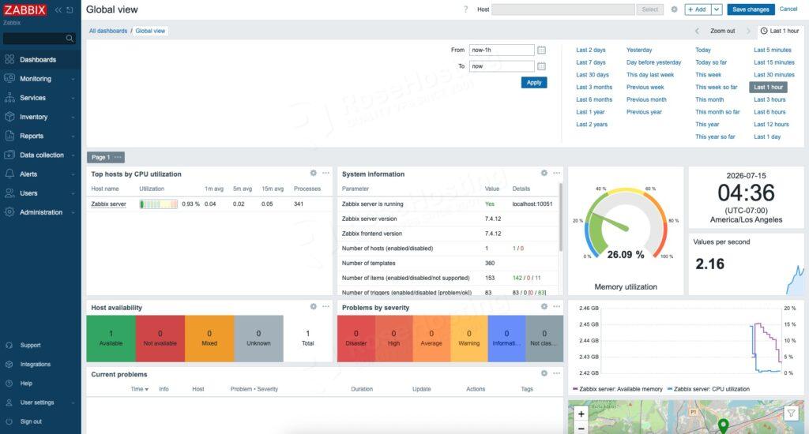This screenshot has width=809, height=434.
Task: Open Support in the sidebar
Action: [x=40, y=346]
